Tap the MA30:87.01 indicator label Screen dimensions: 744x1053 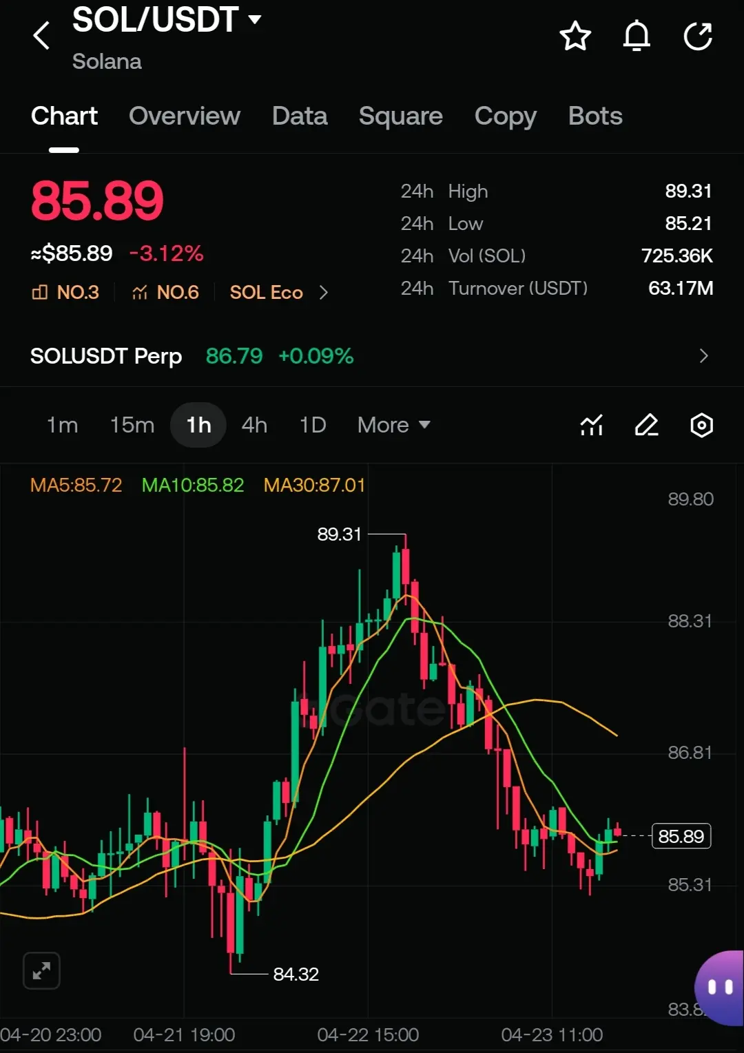[x=314, y=485]
